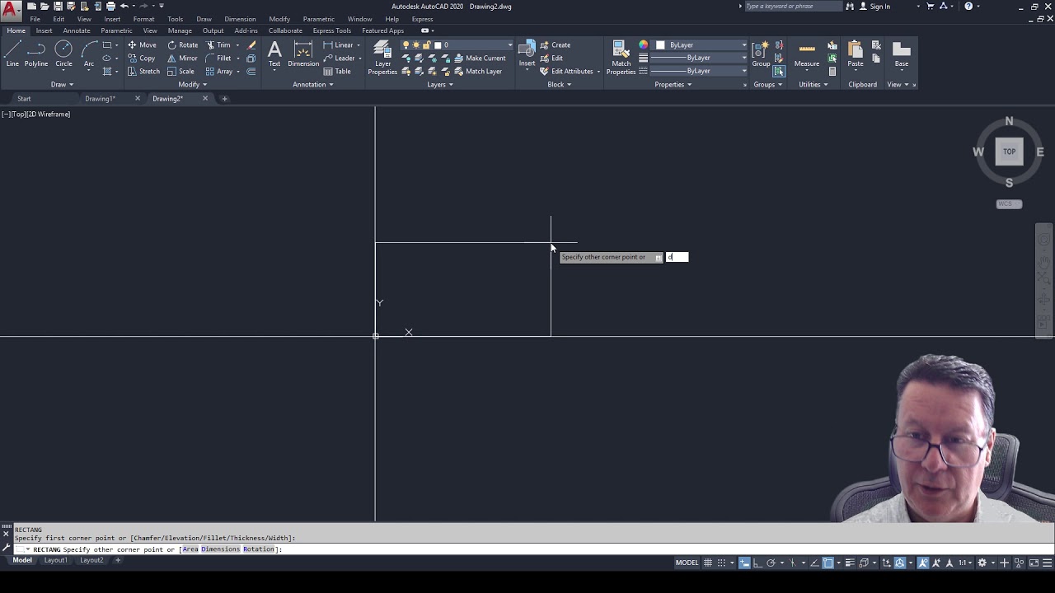
Task: Switch to Layout1 tab
Action: (55, 560)
